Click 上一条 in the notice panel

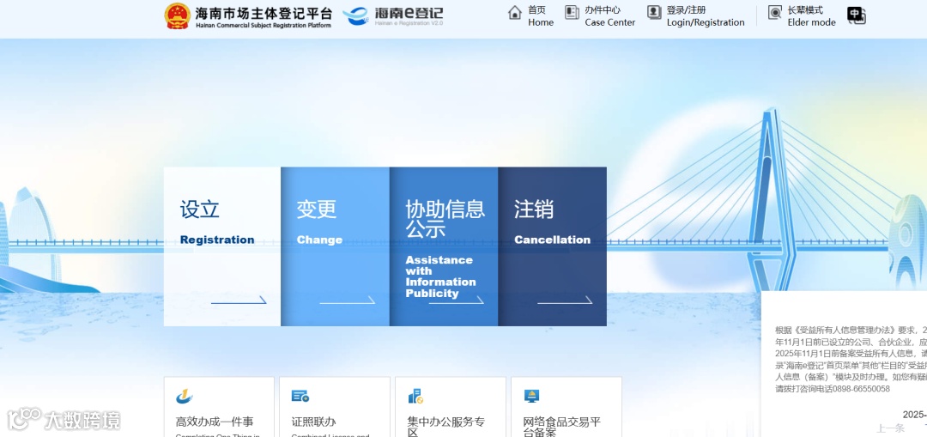tap(890, 428)
